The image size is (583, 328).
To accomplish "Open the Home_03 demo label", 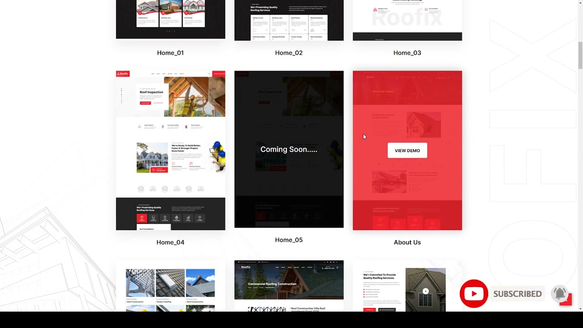I will [x=407, y=53].
